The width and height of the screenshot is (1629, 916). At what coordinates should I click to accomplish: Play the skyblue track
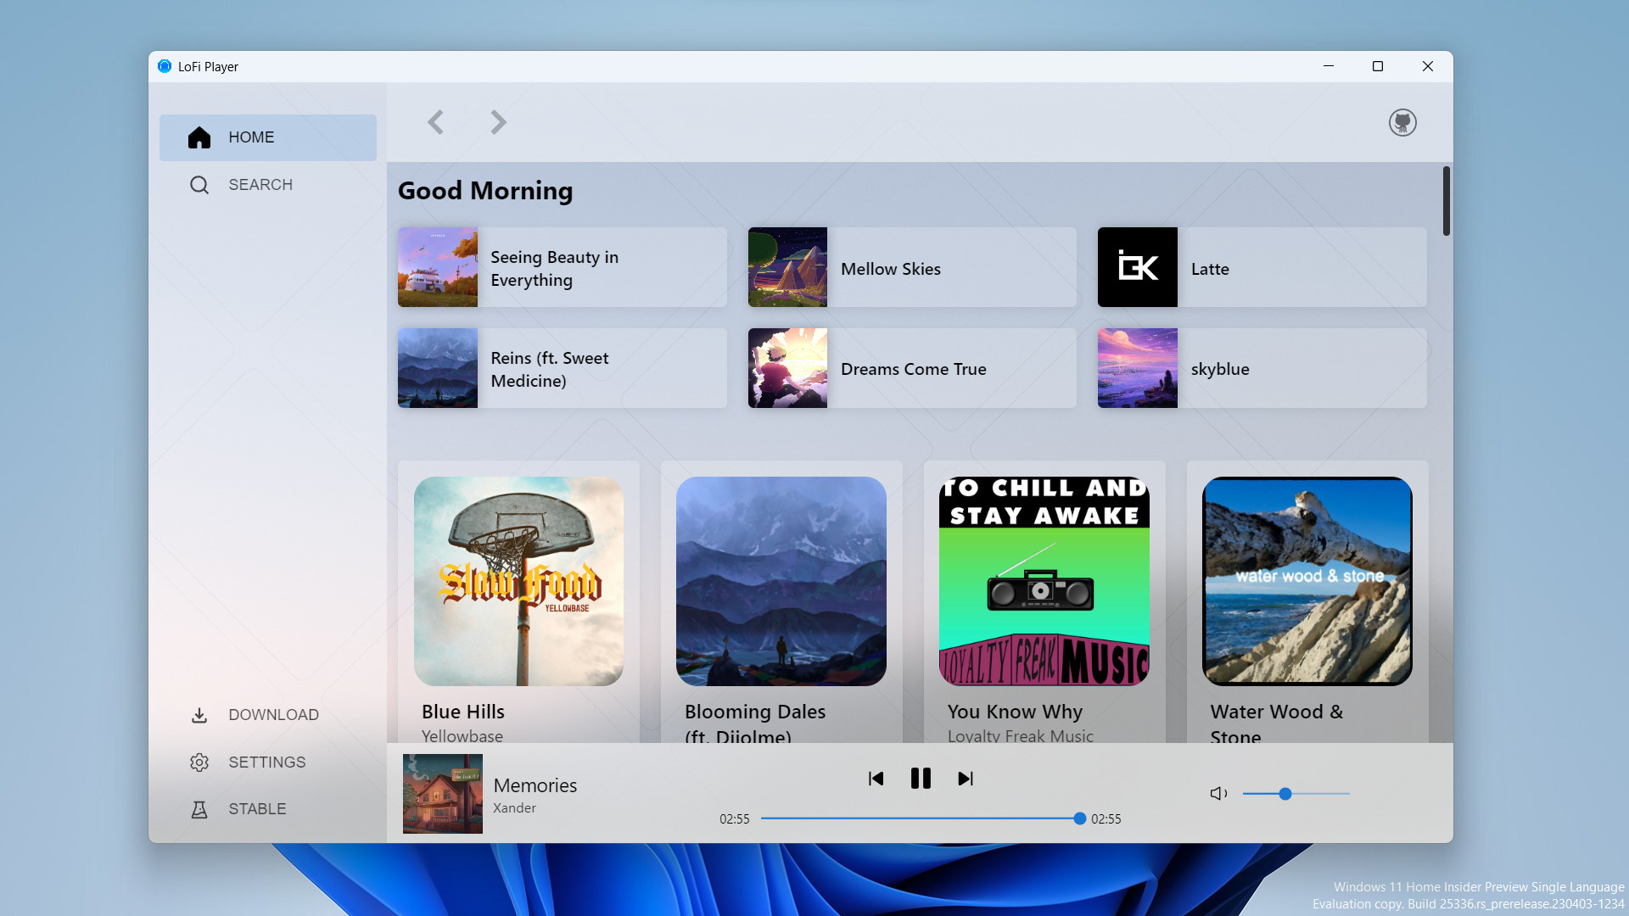tap(1262, 368)
